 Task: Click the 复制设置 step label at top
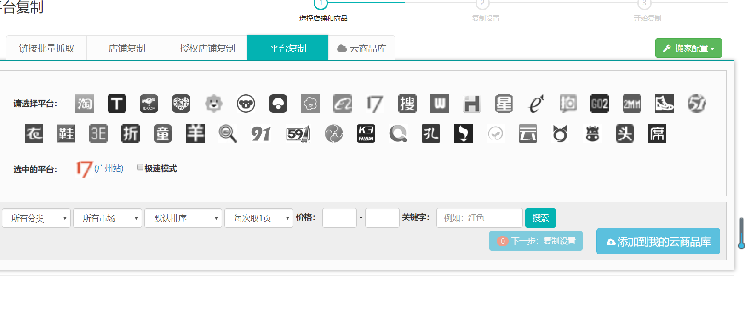coord(486,18)
